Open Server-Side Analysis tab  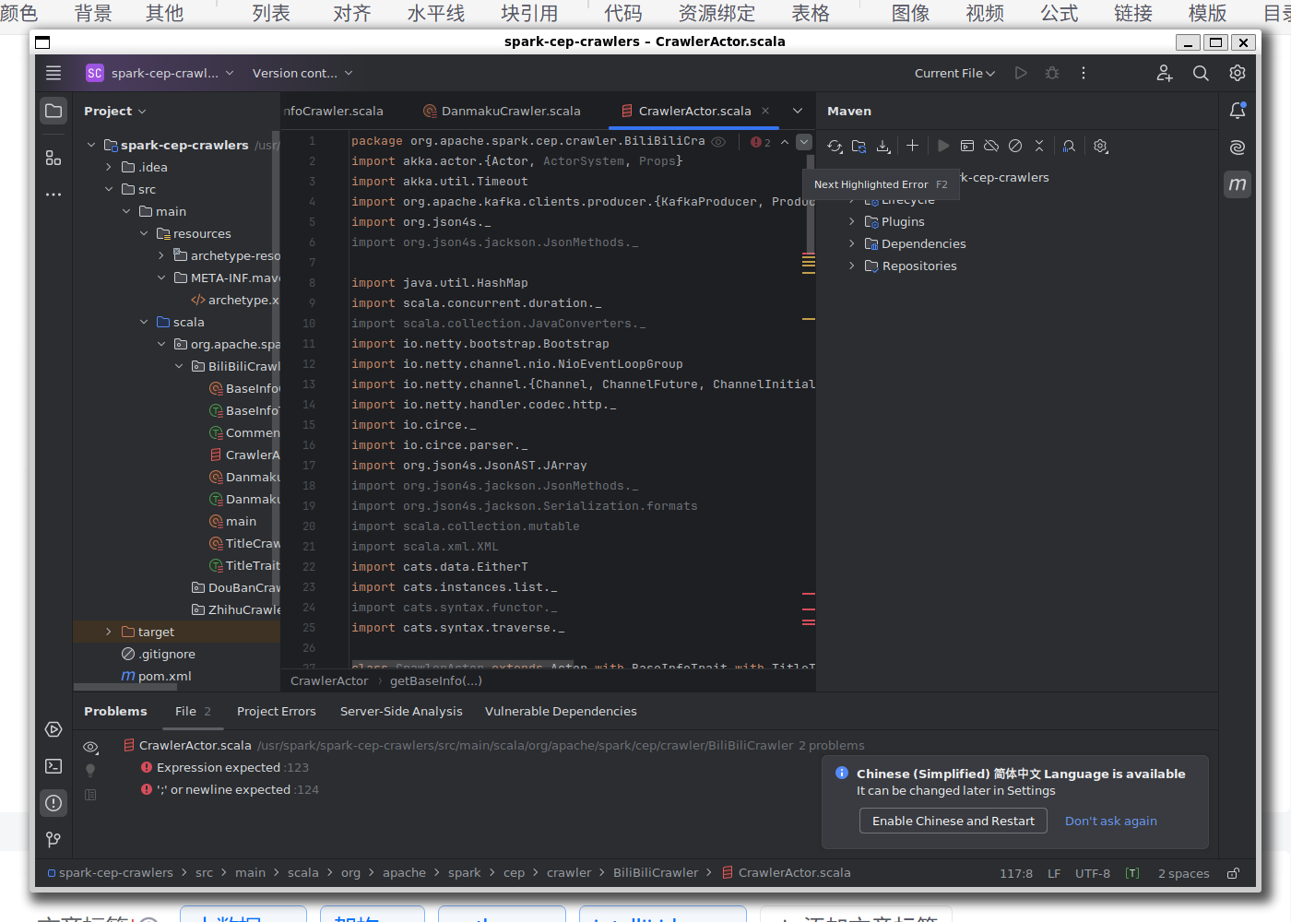coord(401,711)
